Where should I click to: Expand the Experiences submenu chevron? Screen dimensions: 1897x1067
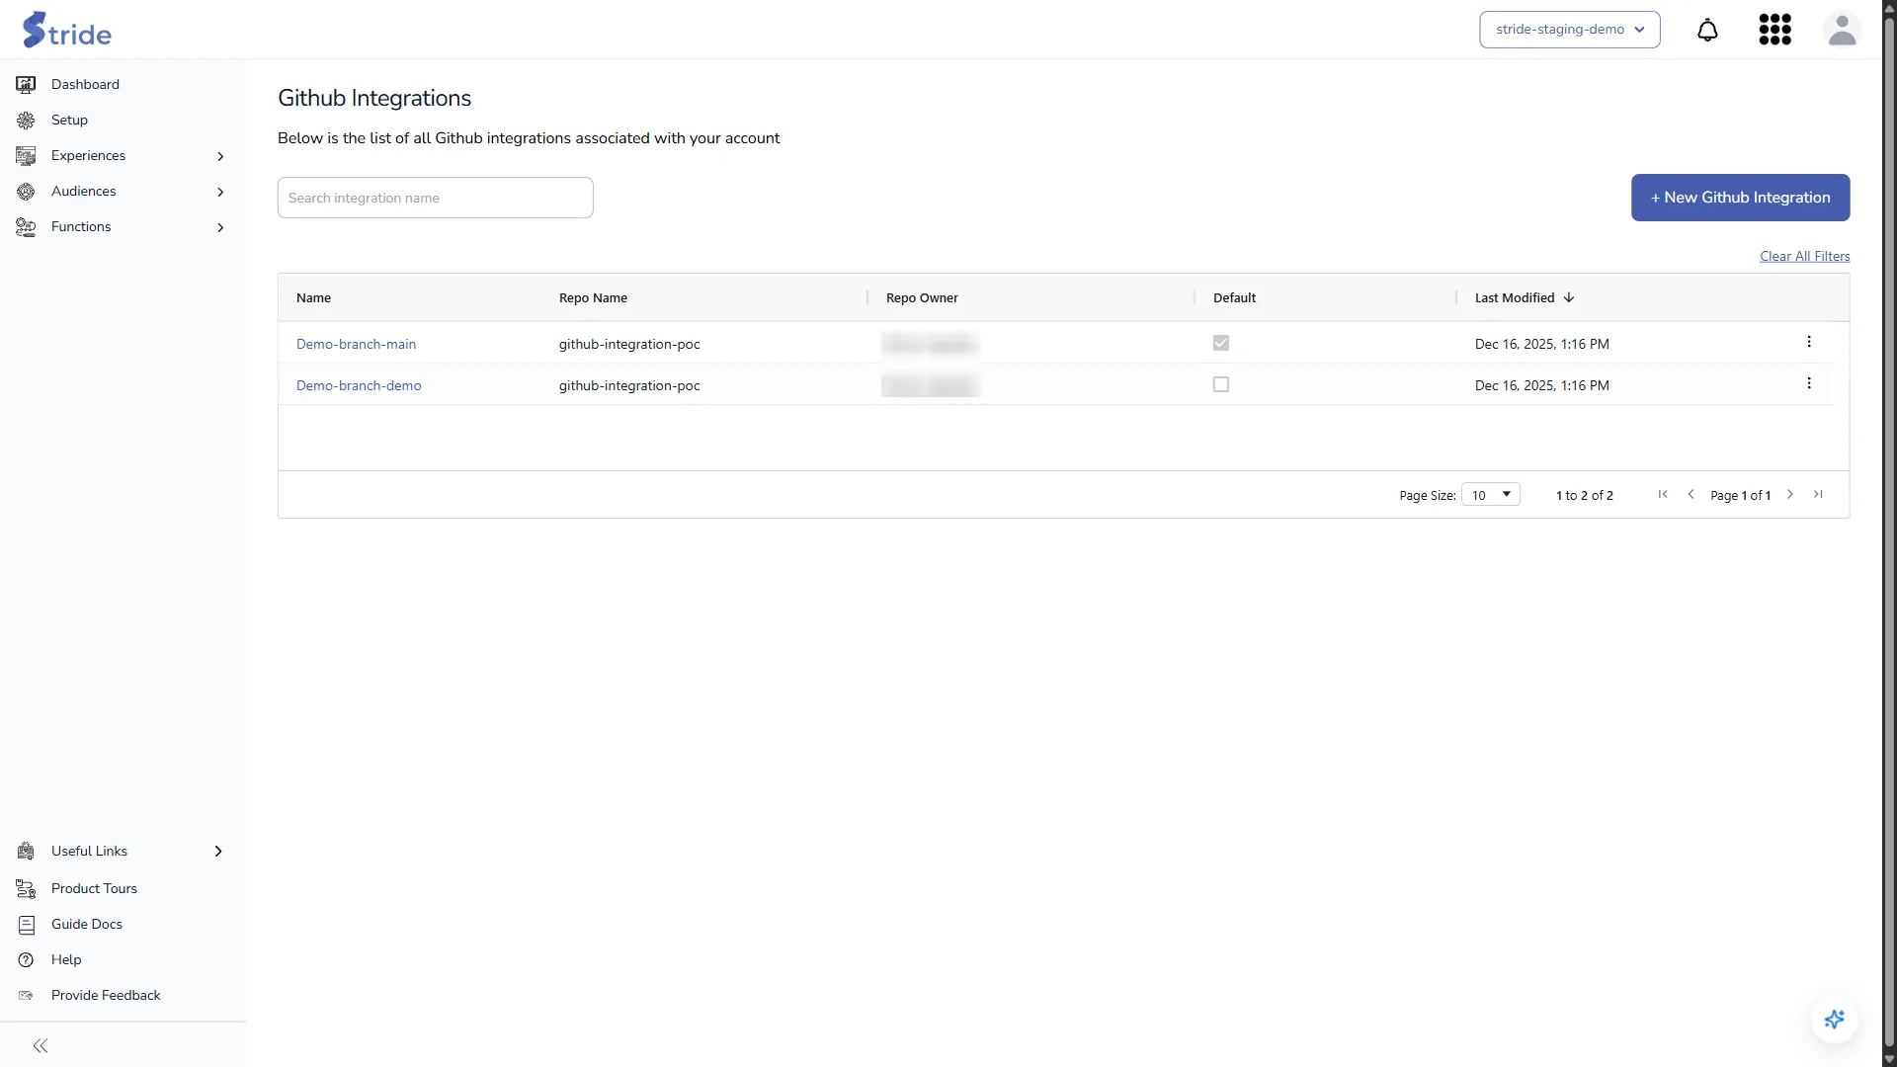tap(220, 156)
